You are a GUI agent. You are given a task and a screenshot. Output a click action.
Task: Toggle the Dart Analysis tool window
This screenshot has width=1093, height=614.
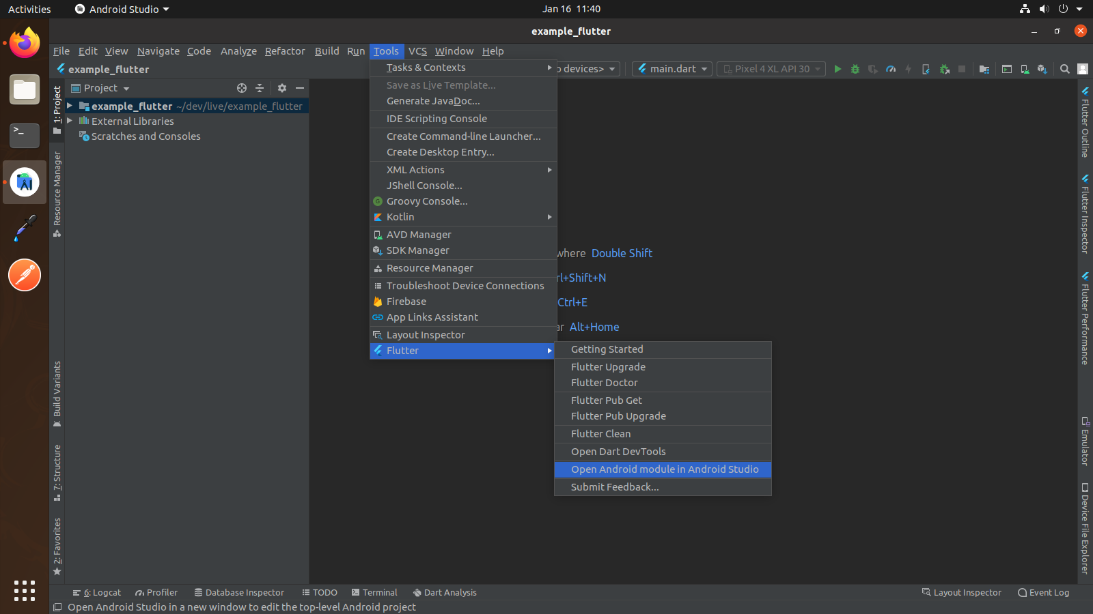click(x=445, y=592)
